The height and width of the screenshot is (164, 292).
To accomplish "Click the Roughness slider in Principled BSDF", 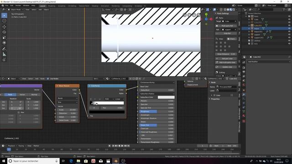I will point(157,112).
